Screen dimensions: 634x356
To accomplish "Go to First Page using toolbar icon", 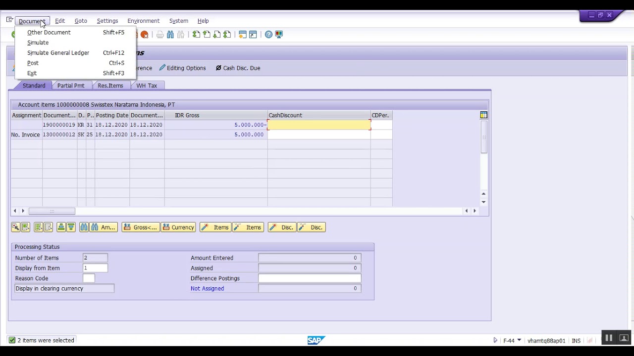I will 197,35.
